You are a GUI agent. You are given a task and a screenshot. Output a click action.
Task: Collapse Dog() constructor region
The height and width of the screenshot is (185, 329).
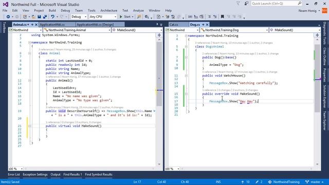[x=186, y=57]
